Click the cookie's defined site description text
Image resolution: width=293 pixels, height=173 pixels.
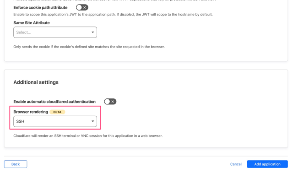(x=89, y=47)
